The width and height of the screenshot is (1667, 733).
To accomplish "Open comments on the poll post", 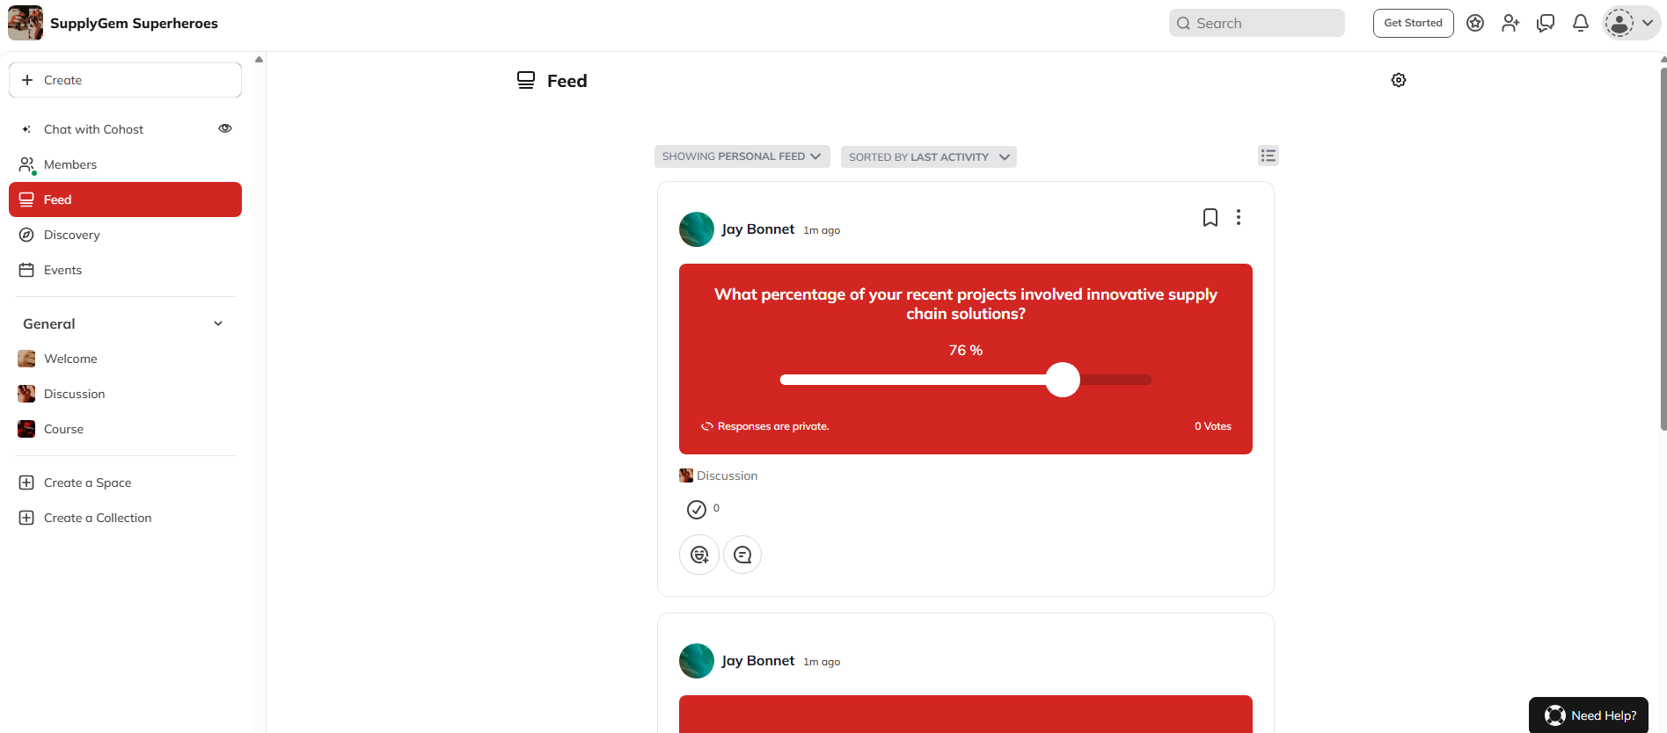I will (x=742, y=555).
